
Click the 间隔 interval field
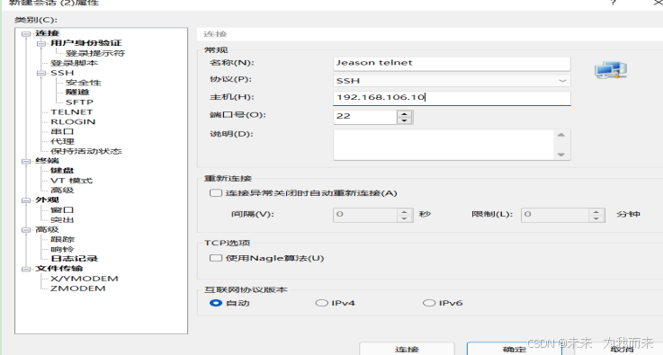[x=365, y=215]
